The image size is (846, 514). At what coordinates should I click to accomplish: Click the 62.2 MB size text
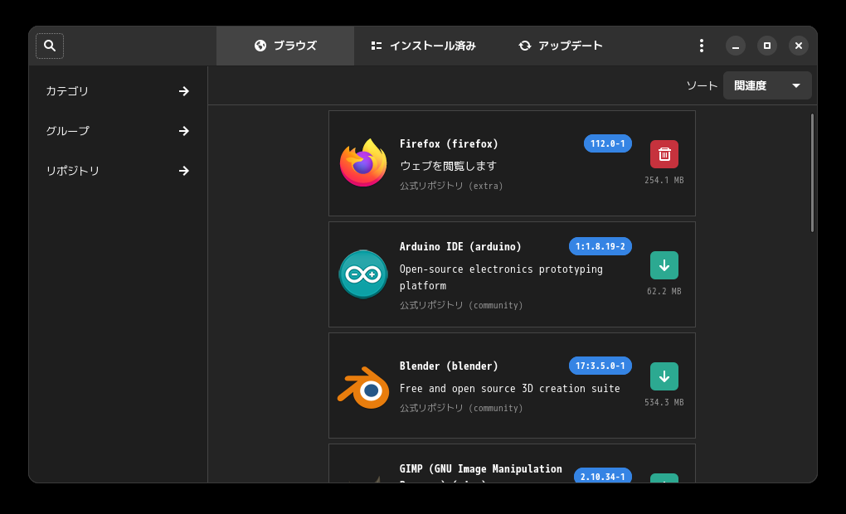[664, 291]
